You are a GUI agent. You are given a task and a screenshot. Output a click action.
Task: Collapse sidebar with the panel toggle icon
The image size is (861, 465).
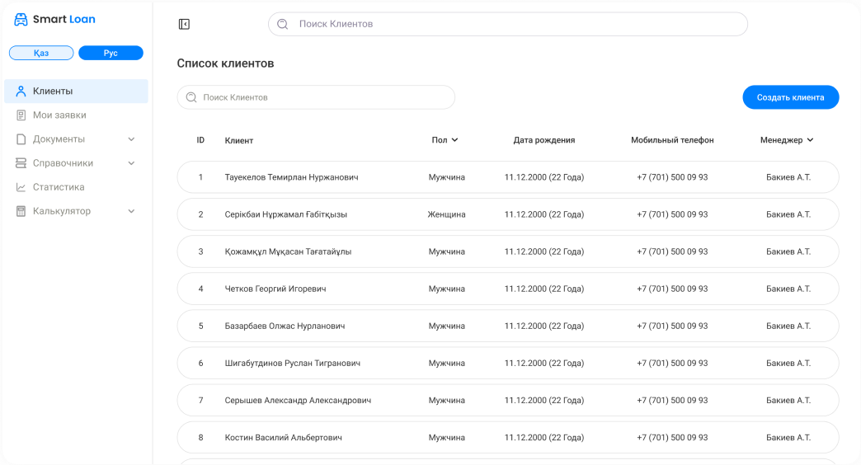click(184, 24)
